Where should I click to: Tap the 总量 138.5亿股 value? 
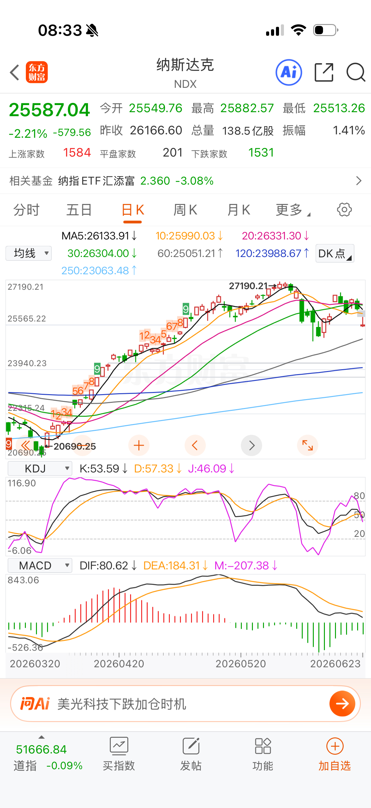(x=233, y=130)
